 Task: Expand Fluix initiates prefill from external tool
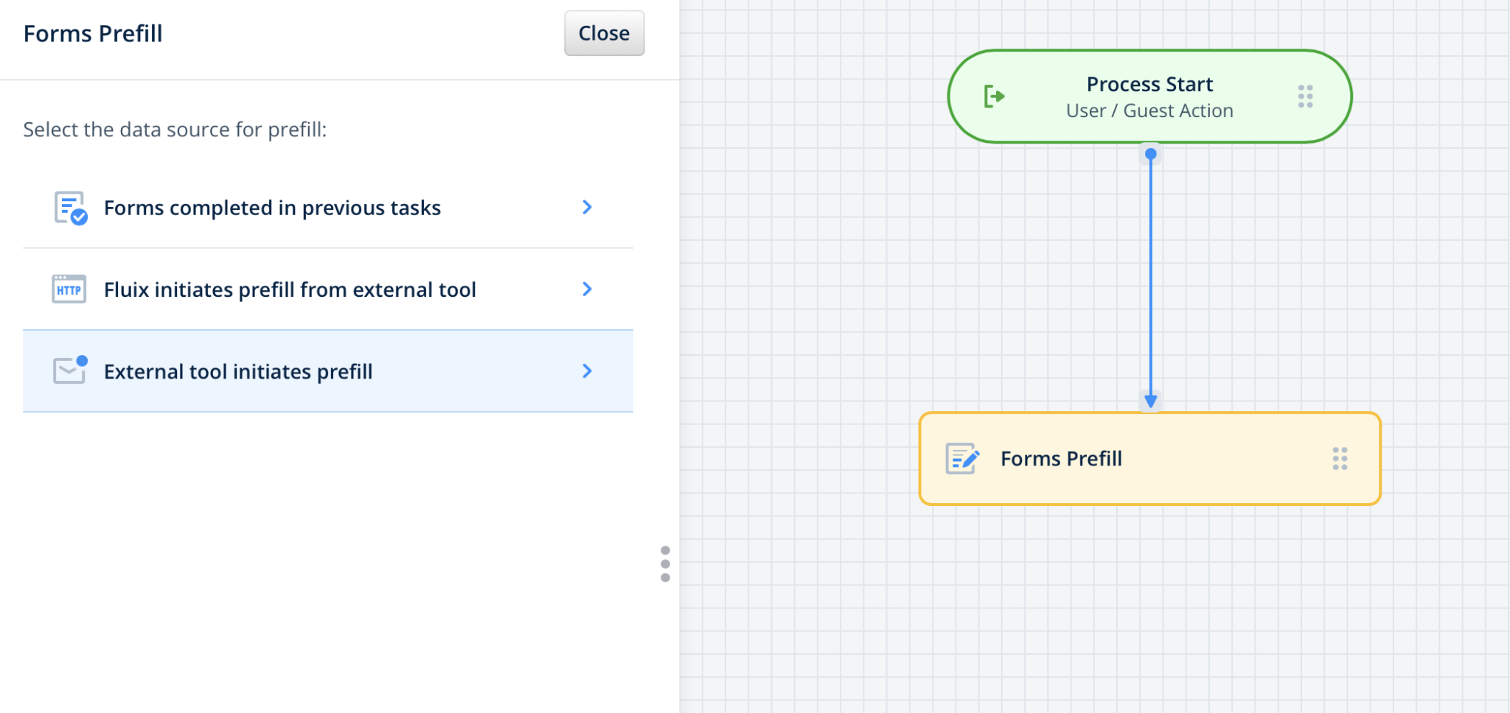pos(587,289)
